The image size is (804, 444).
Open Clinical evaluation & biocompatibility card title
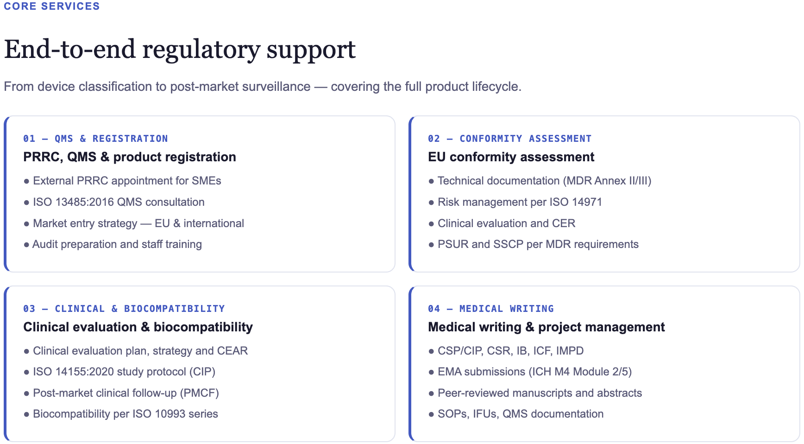point(138,327)
